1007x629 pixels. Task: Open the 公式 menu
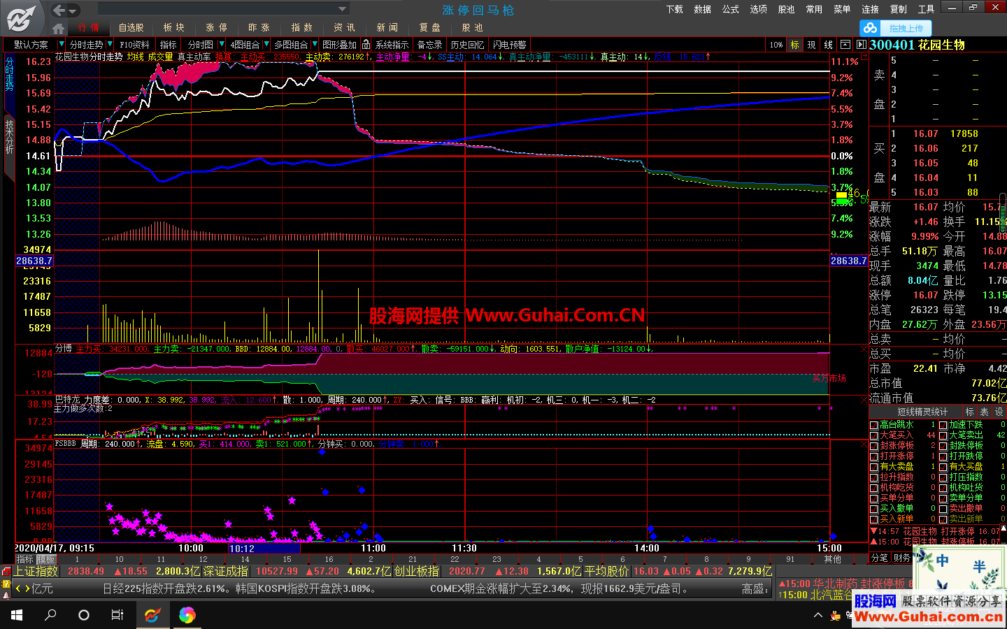(730, 9)
